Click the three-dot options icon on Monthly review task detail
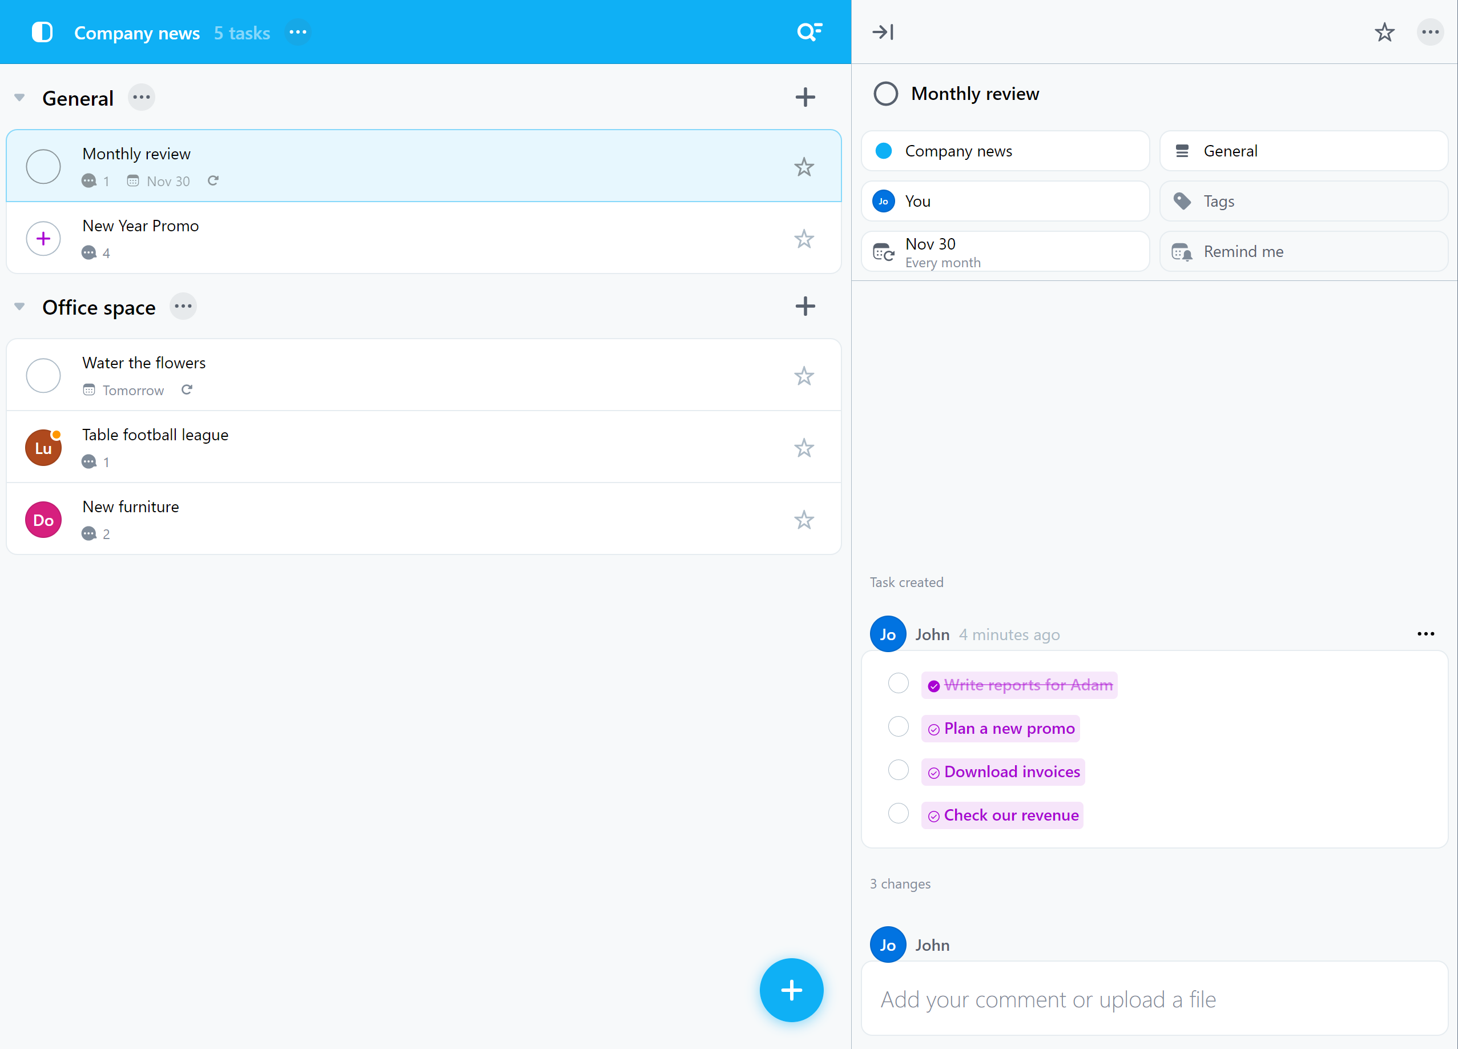Image resolution: width=1458 pixels, height=1049 pixels. [1429, 32]
